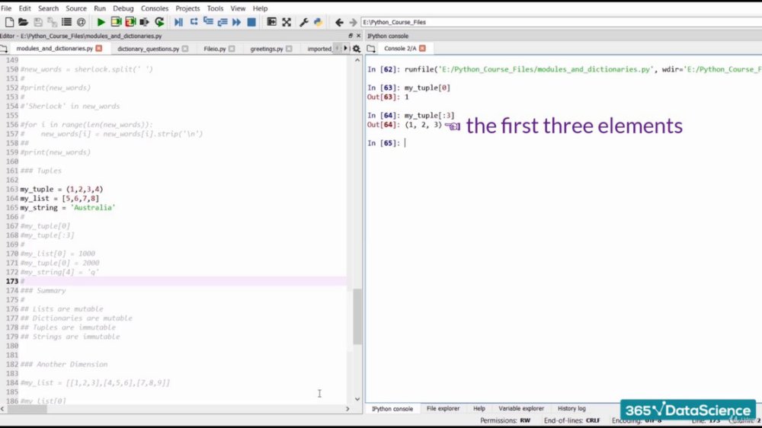Image resolution: width=762 pixels, height=428 pixels.
Task: Switch to IPython console bottom tab
Action: 392,409
